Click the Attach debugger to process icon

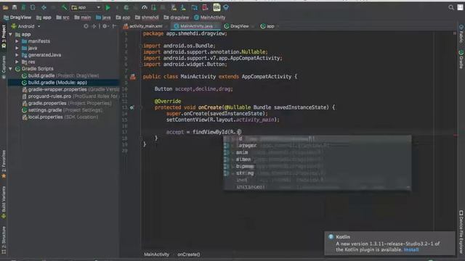[x=153, y=7]
